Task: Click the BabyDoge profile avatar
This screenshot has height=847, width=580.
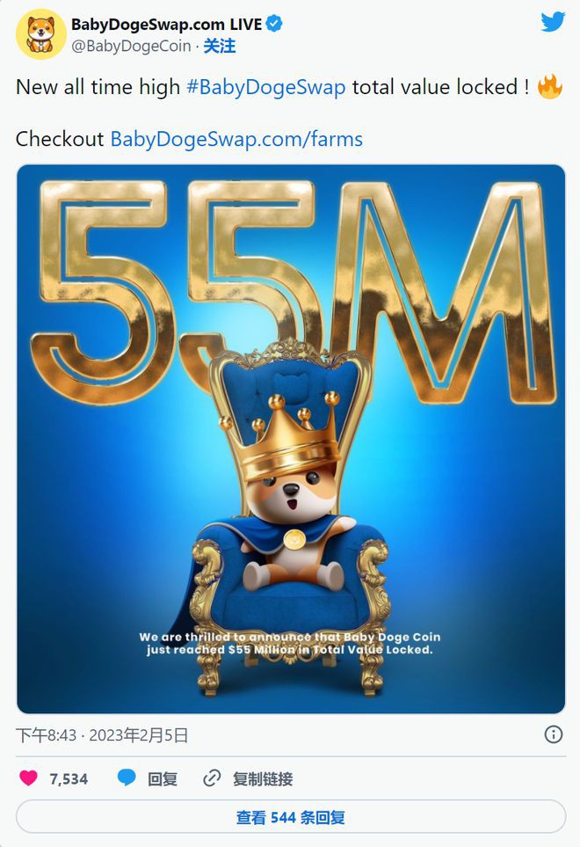Action: click(x=40, y=33)
